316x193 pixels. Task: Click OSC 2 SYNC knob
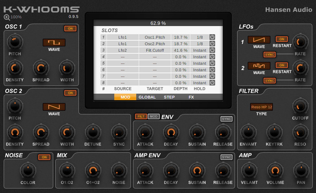(x=119, y=132)
